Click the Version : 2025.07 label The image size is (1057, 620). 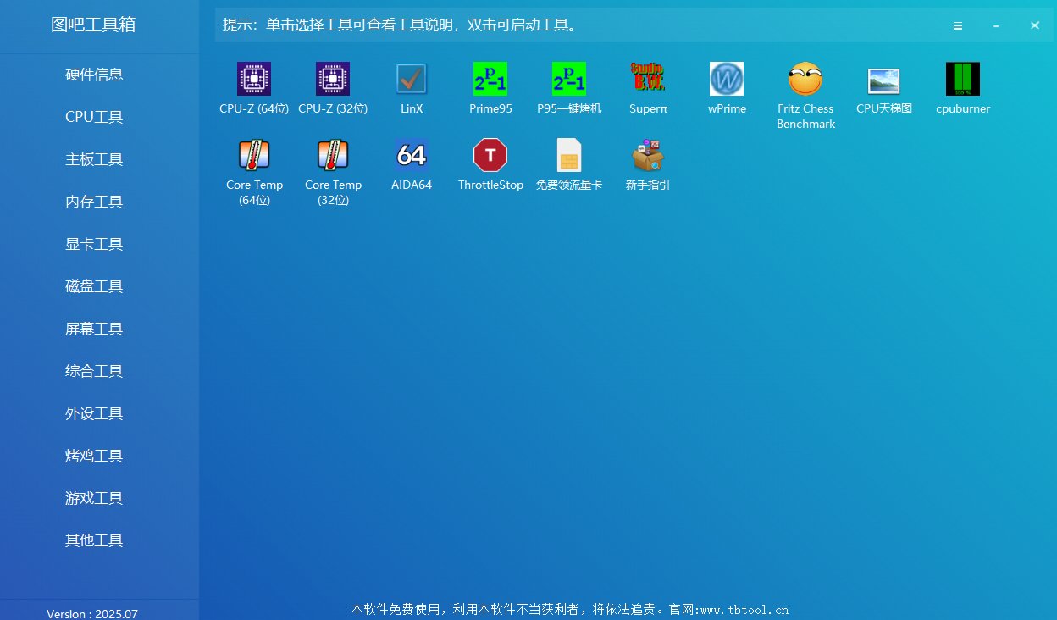[92, 614]
